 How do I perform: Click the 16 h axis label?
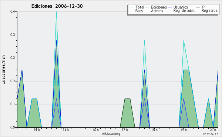coord(95,130)
